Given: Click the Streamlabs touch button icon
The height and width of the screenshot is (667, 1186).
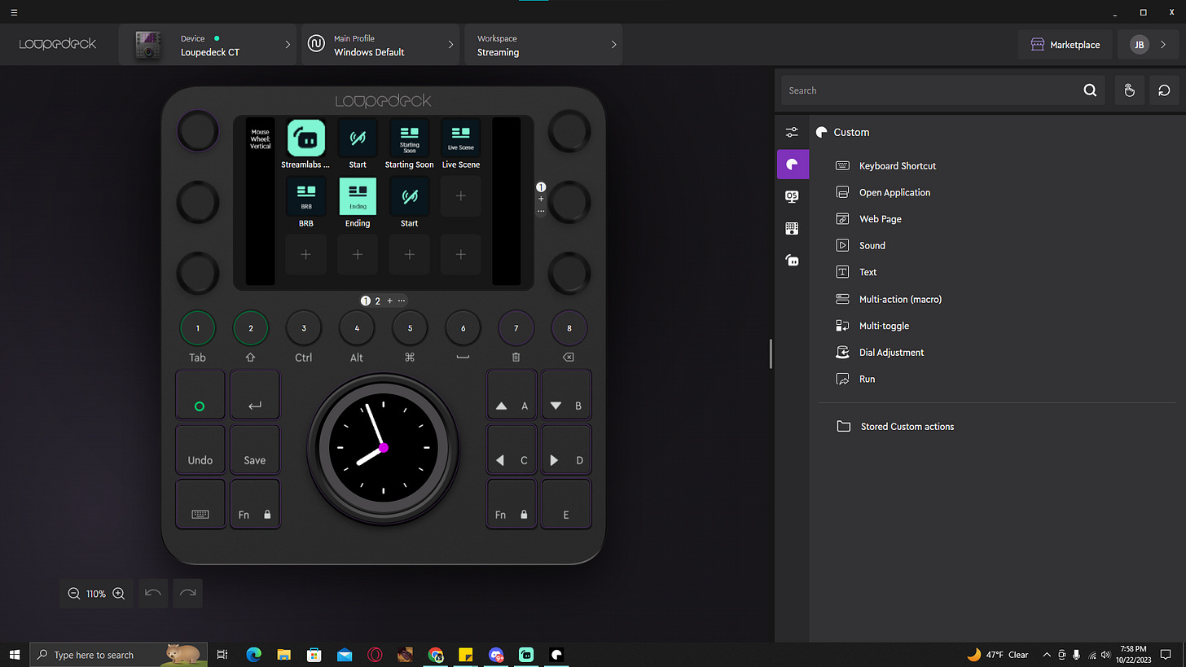Looking at the screenshot, I should 306,138.
